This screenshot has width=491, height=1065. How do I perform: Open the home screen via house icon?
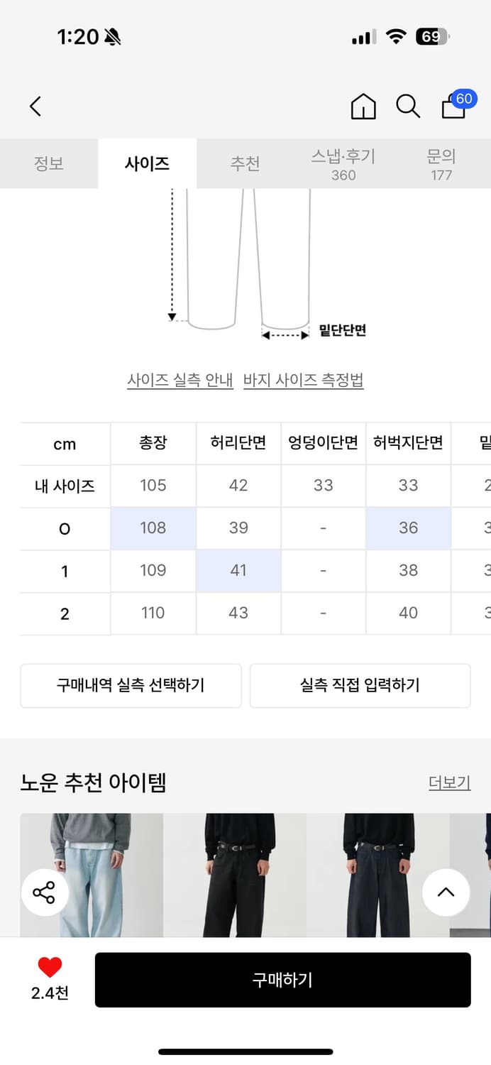[x=363, y=106]
